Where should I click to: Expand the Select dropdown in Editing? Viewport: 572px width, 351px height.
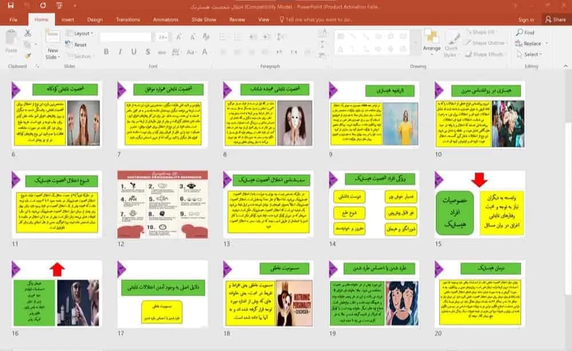tap(529, 54)
